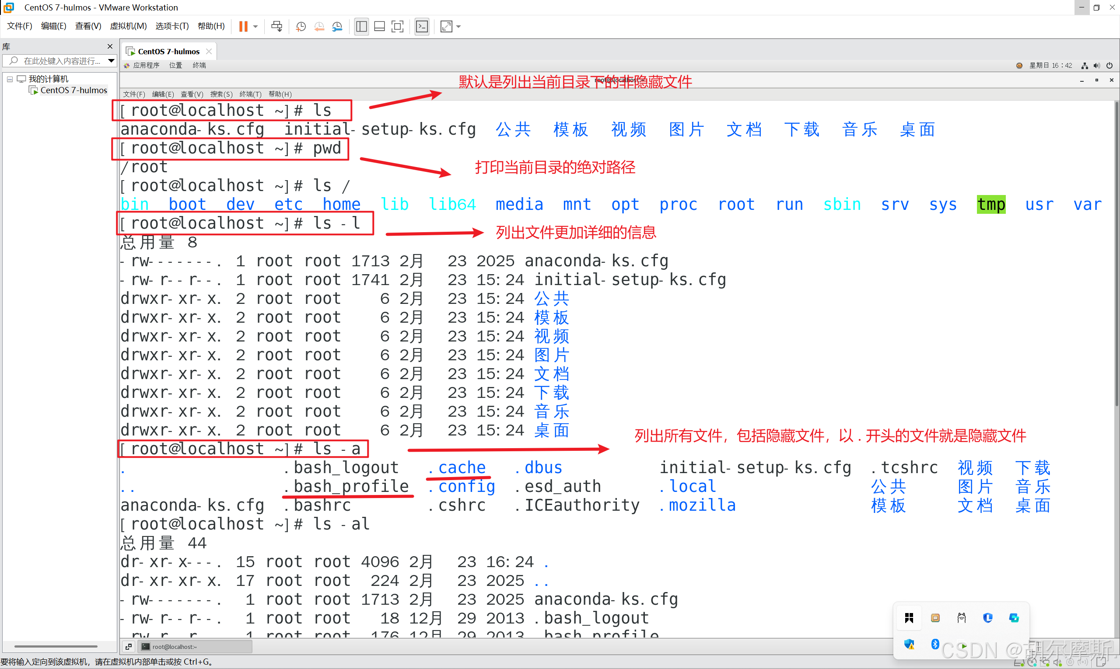Viewport: 1120px width, 669px height.
Task: Open the 应用程序 menu in CentOS panel
Action: [x=146, y=65]
